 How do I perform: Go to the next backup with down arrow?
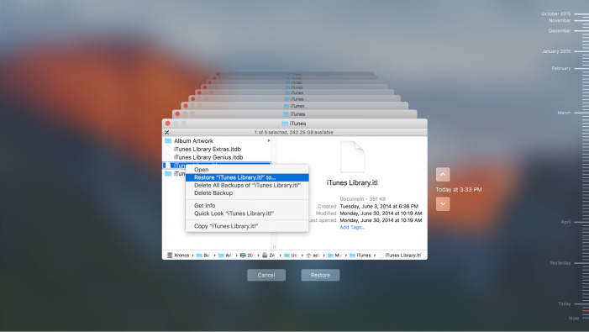[x=443, y=204]
